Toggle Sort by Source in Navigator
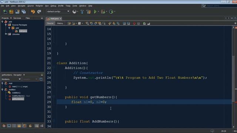This screenshot has width=237, height=133. pos(42,126)
